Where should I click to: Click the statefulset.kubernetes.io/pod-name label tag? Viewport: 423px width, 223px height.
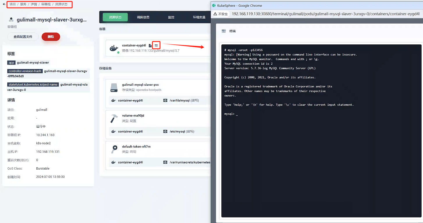[x=33, y=84]
